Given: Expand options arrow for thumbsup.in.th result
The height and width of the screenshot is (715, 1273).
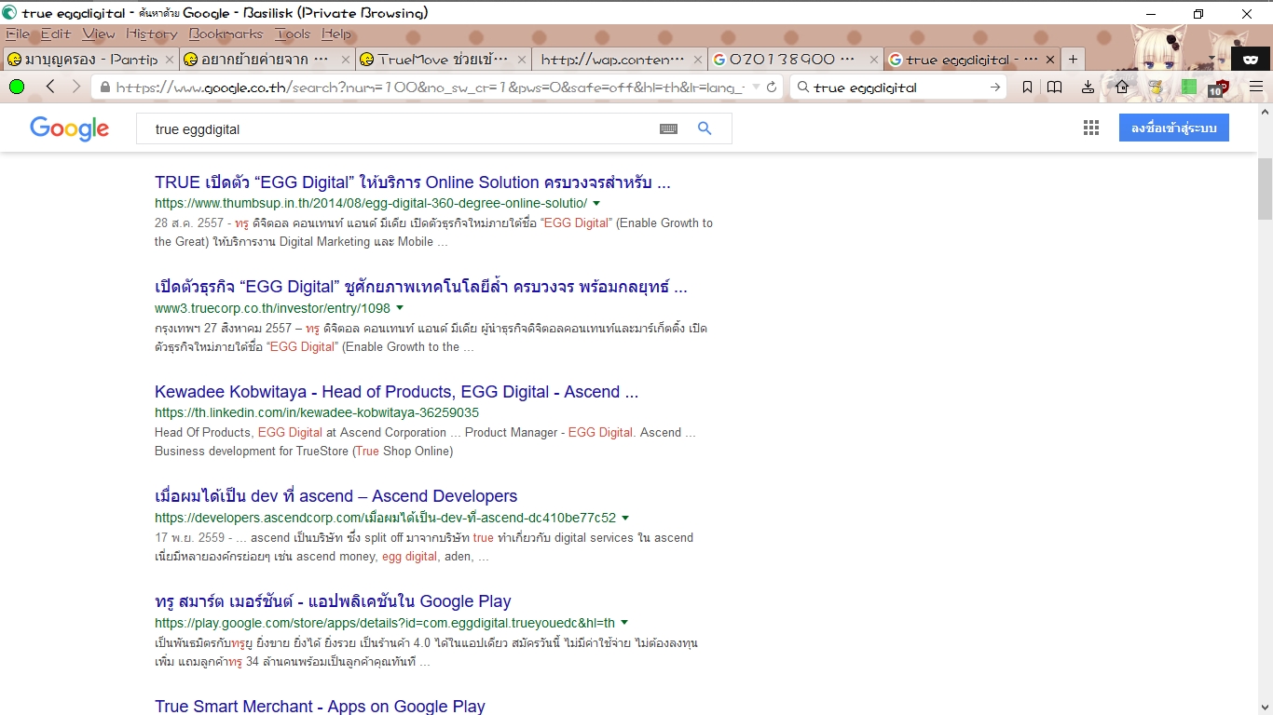Looking at the screenshot, I should click(x=596, y=203).
